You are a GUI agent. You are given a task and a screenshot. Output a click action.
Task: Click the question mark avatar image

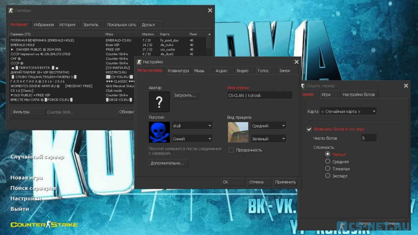pos(159,102)
